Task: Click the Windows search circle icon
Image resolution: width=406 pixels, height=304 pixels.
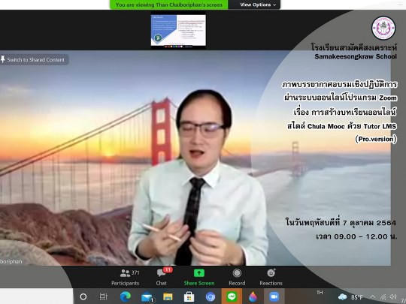Action: 83,296
